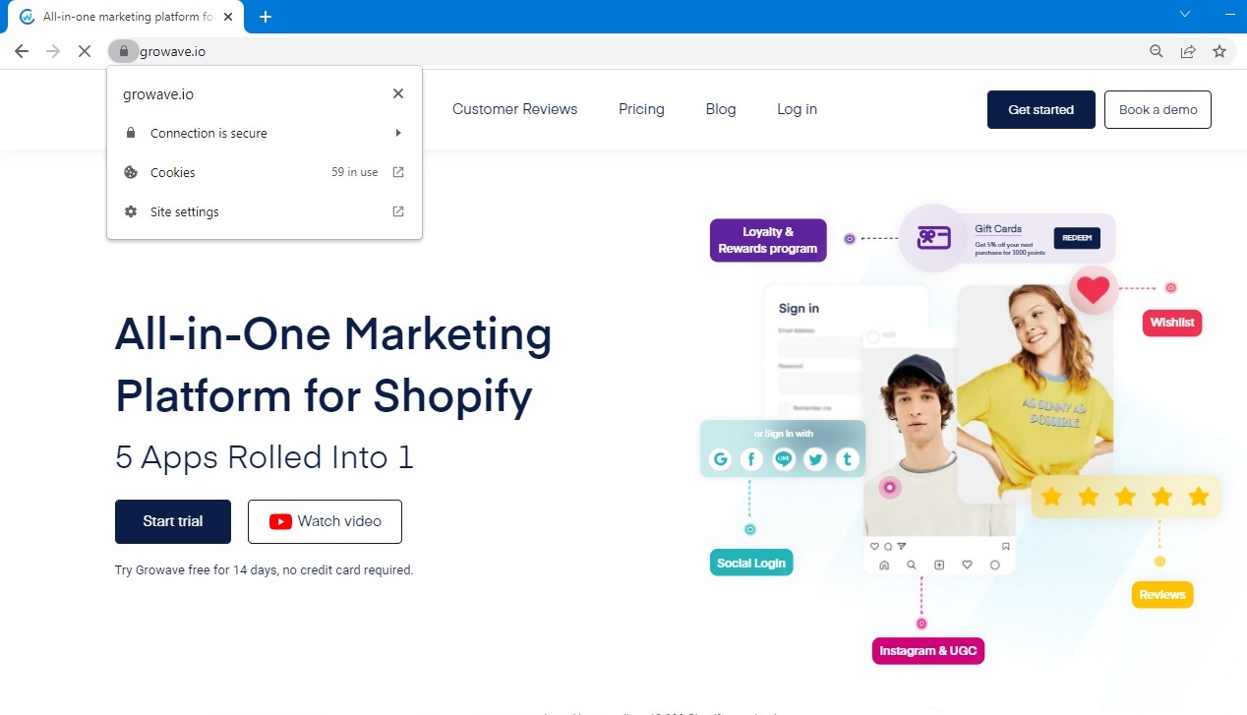1247x715 pixels.
Task: Click the Get started button
Action: click(x=1040, y=109)
